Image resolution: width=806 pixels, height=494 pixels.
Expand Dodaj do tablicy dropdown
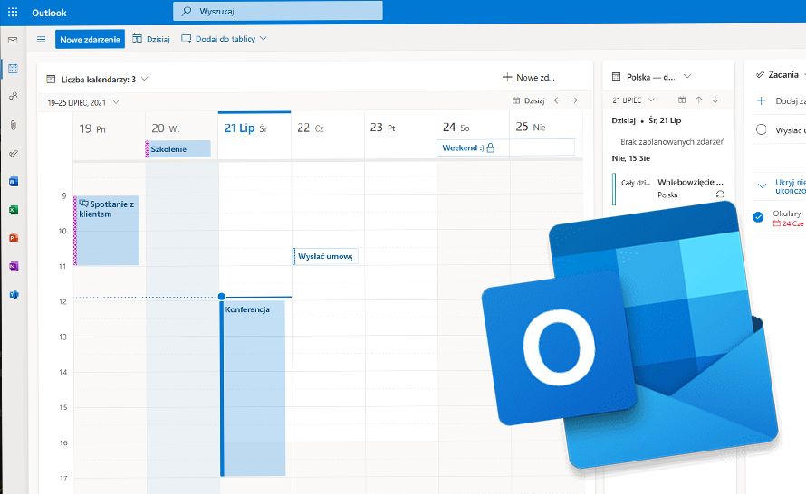point(264,39)
